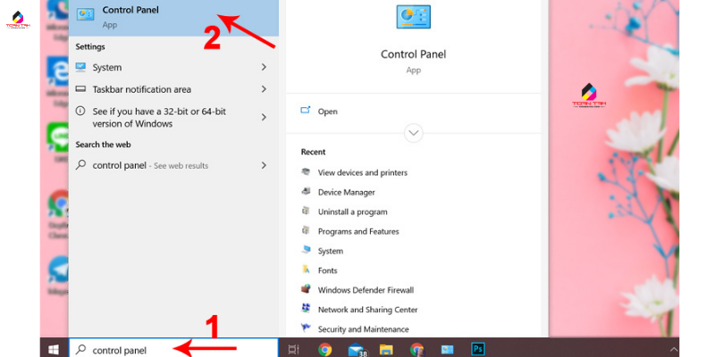The height and width of the screenshot is (357, 715).
Task: Launch Photoshop from the taskbar
Action: [x=478, y=349]
